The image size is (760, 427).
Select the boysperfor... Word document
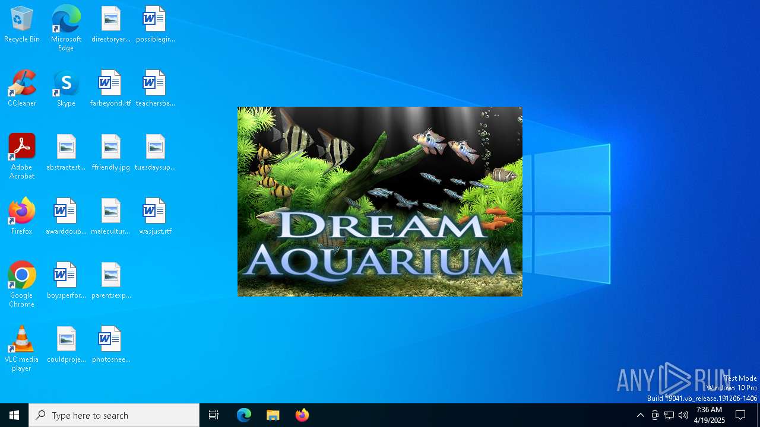point(66,281)
